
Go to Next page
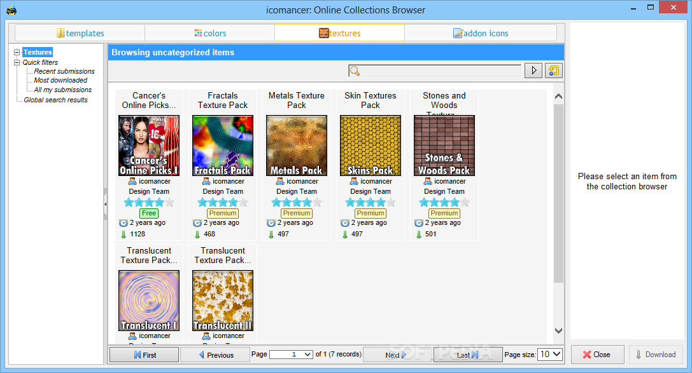pos(398,355)
